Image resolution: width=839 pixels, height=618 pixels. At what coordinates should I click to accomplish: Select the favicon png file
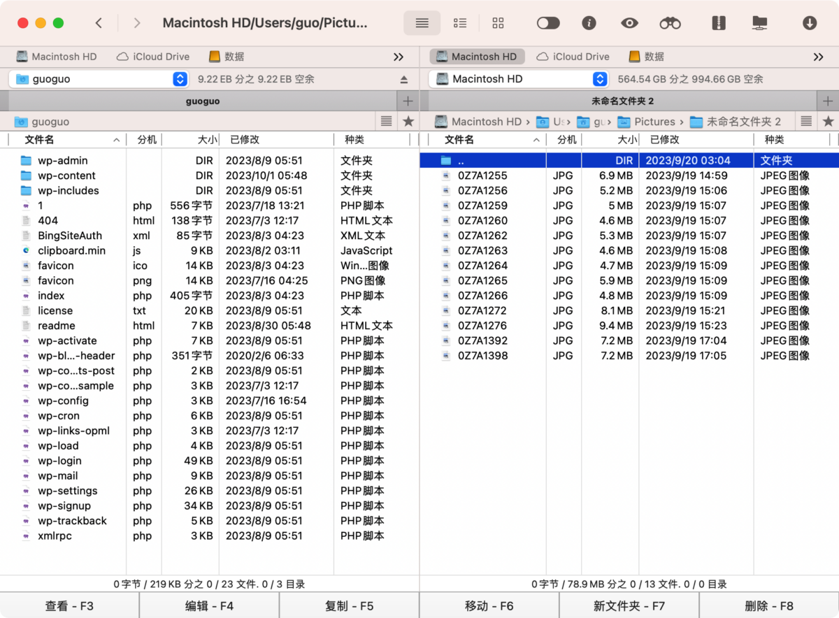209,280
